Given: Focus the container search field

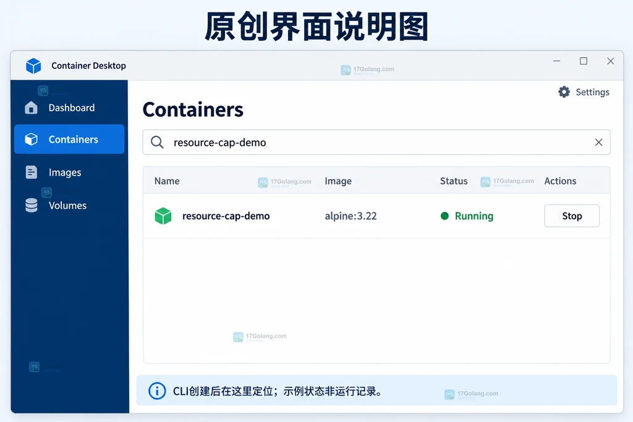Looking at the screenshot, I should click(x=376, y=142).
